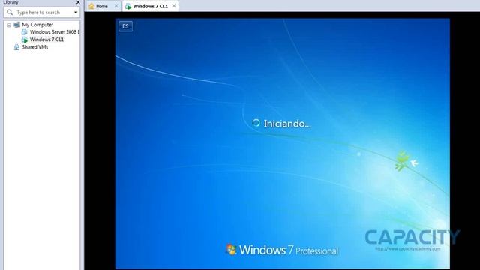480x270 pixels.
Task: Open the search filter dropdown arrow
Action: coord(76,13)
